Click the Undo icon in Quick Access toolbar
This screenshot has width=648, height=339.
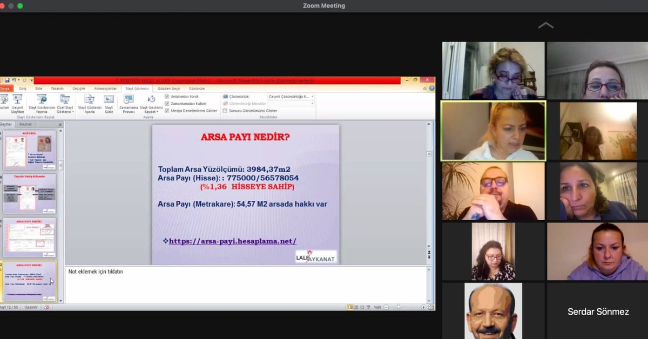click(x=13, y=80)
